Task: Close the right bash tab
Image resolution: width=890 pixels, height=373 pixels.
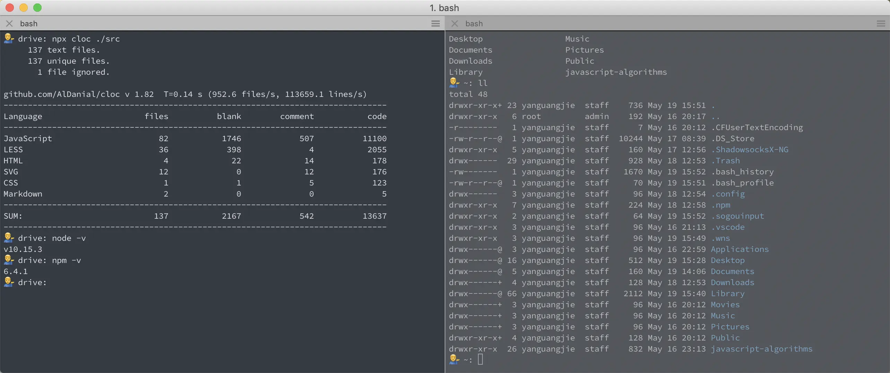Action: click(x=454, y=24)
